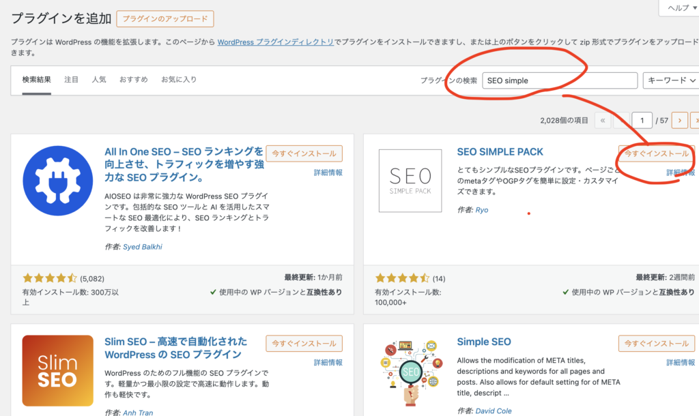Click the current page number field
699x416 pixels.
coord(642,121)
